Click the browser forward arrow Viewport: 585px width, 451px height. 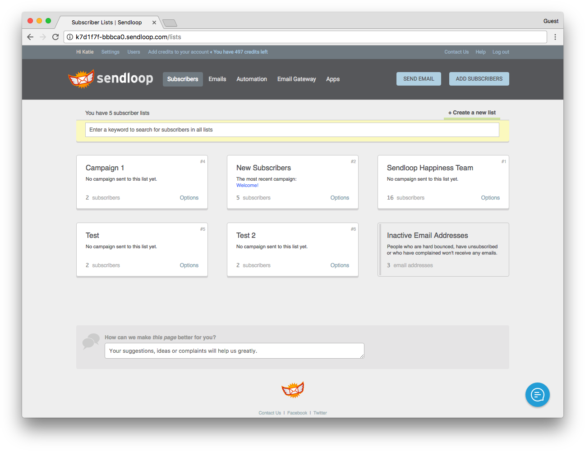tap(43, 37)
